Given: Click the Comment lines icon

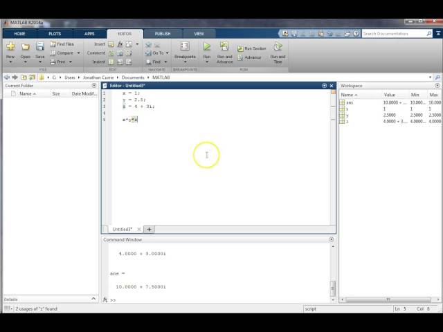Looking at the screenshot, I should [x=111, y=53].
